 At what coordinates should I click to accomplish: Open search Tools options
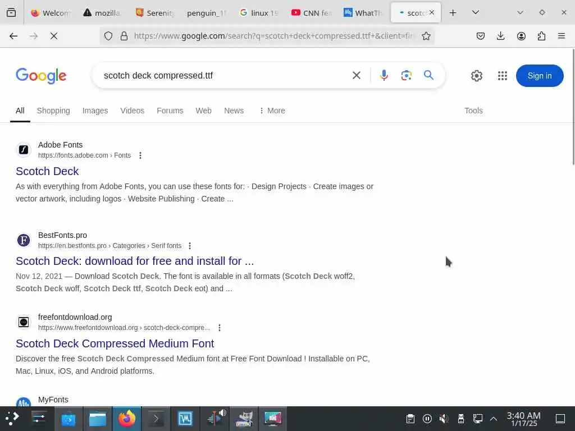(473, 111)
